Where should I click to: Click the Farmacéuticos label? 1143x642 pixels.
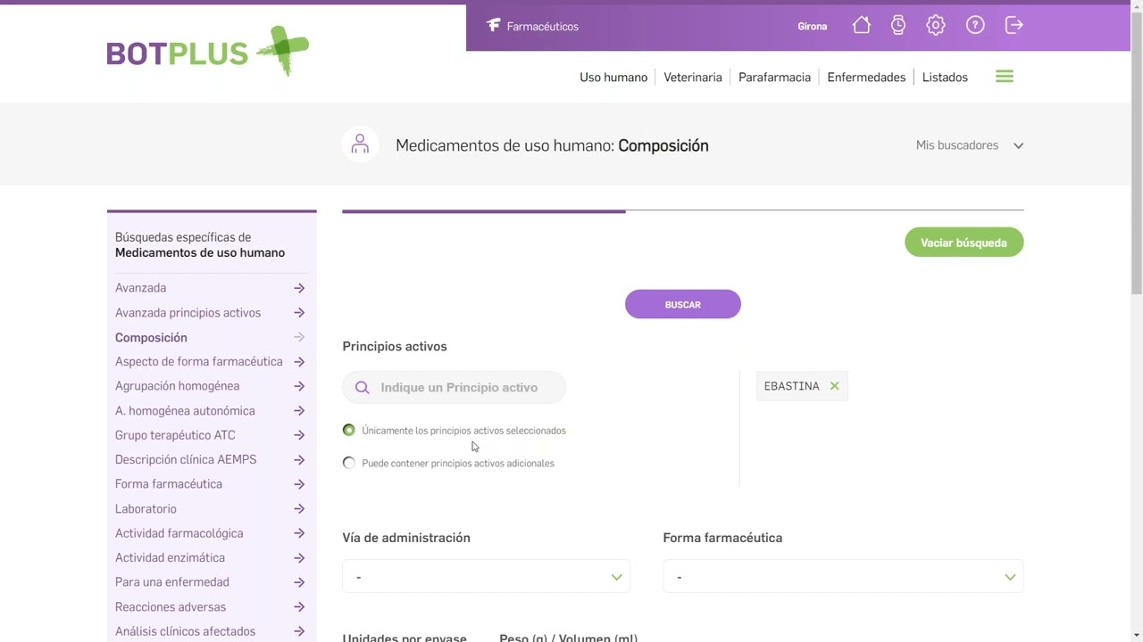coord(542,27)
